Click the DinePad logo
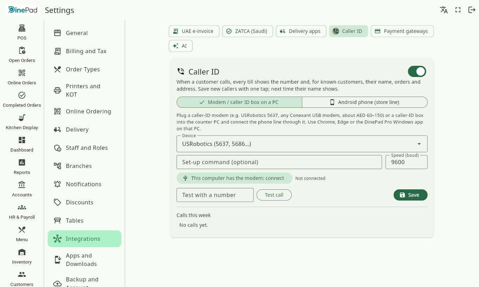Screen dimensions: 479x287 tap(23, 10)
